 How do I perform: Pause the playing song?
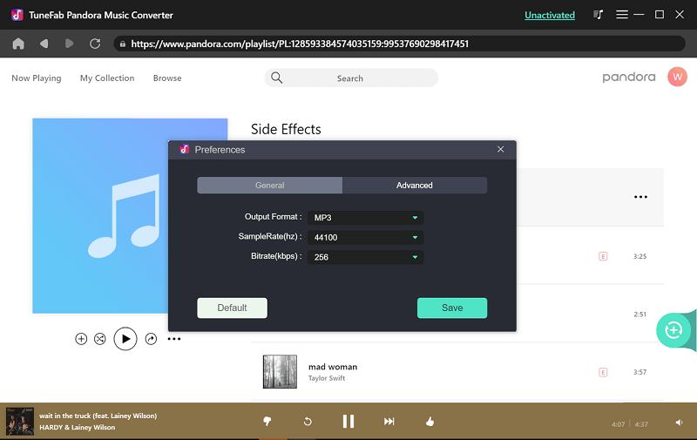[348, 422]
